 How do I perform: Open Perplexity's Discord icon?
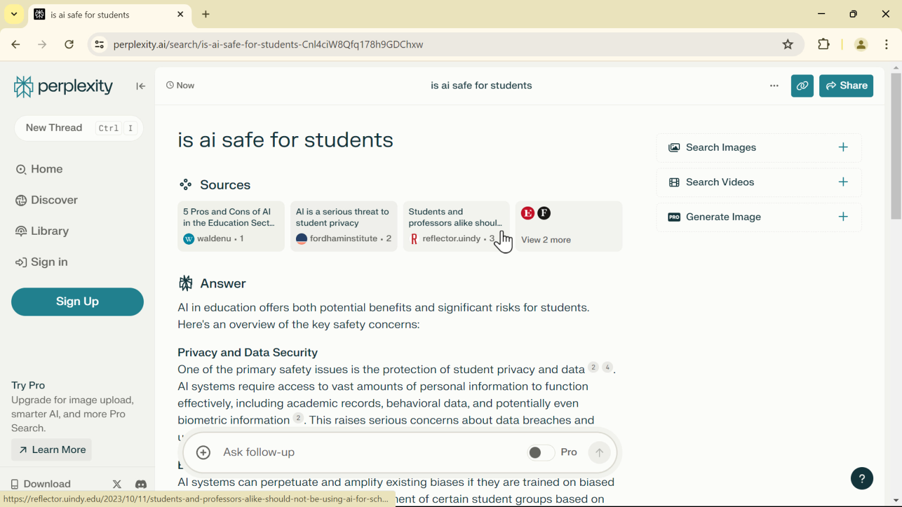[141, 484]
